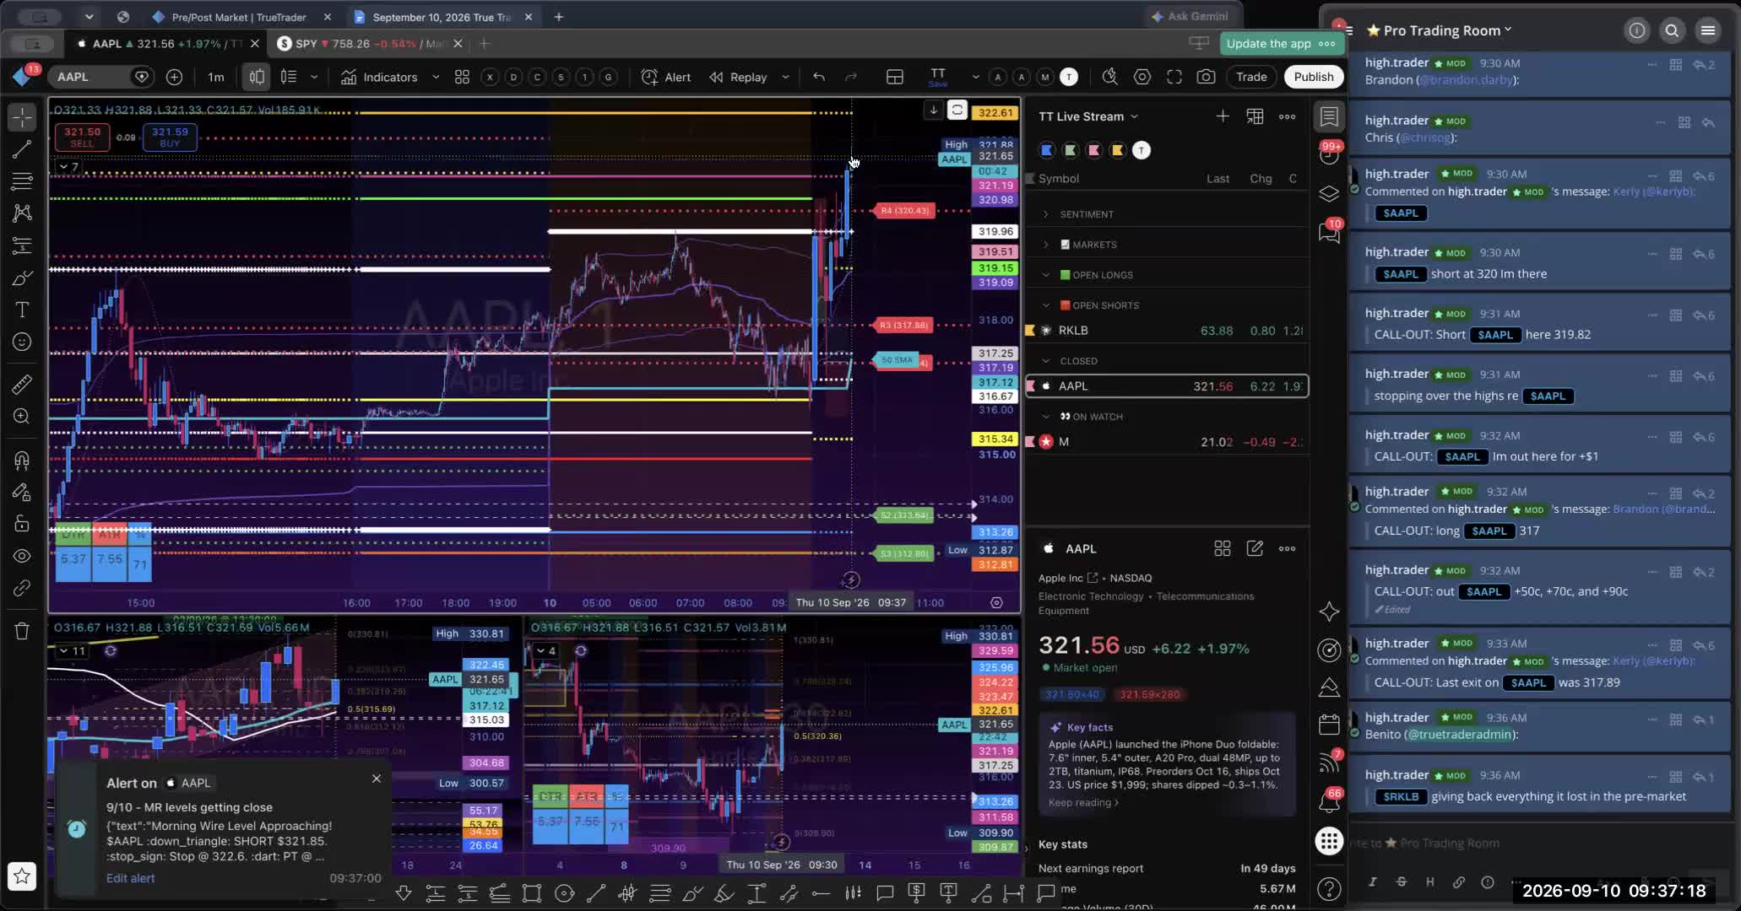Remove drawings with the trash icon
The height and width of the screenshot is (911, 1741).
[22, 631]
